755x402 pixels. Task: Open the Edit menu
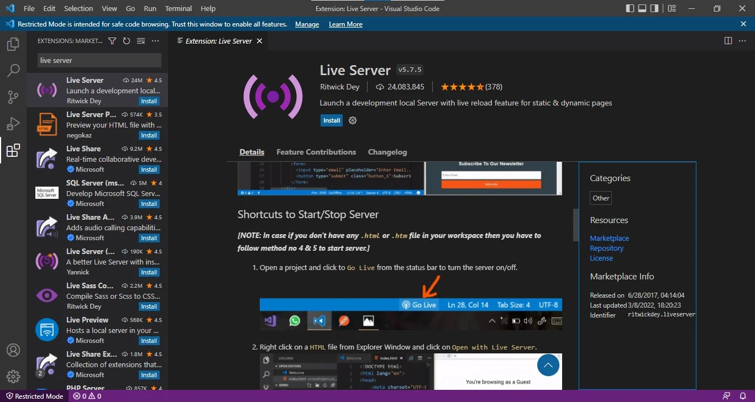(x=49, y=8)
